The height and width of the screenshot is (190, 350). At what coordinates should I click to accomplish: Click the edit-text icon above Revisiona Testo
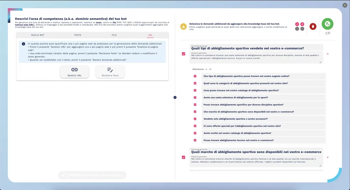110,70
